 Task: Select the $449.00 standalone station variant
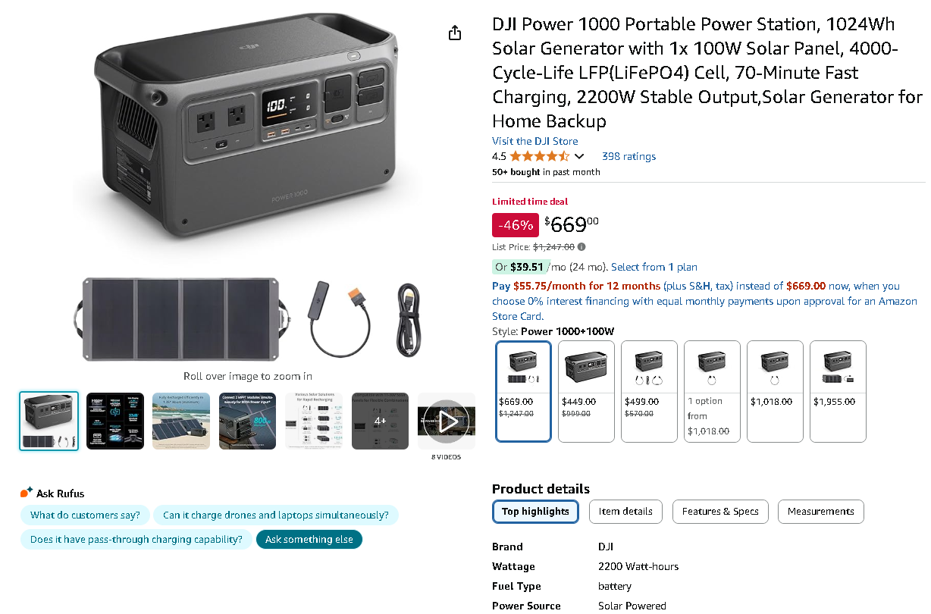coord(585,391)
